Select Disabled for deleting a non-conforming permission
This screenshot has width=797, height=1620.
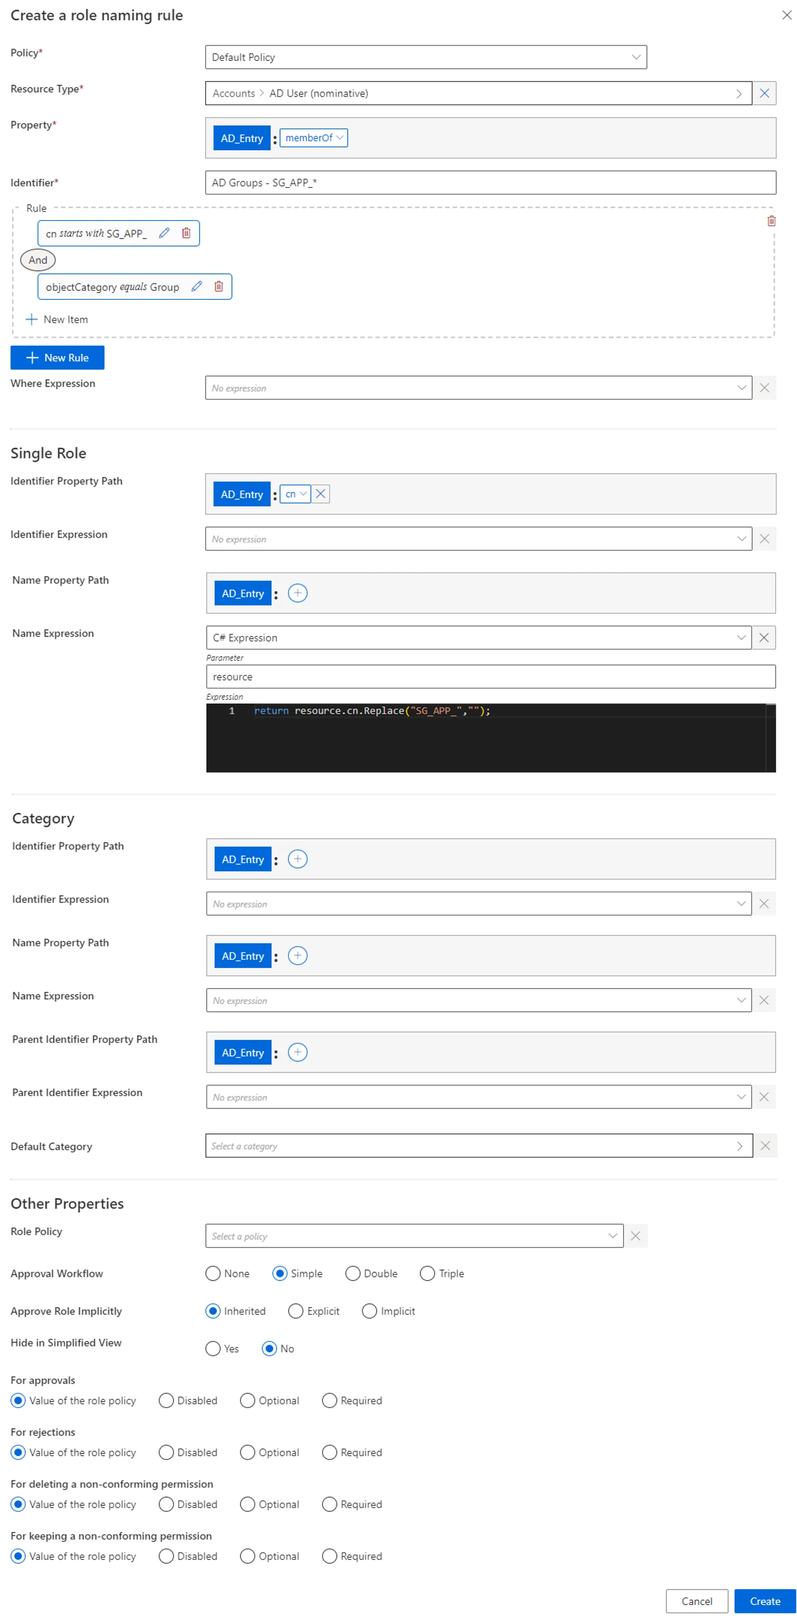(166, 1504)
